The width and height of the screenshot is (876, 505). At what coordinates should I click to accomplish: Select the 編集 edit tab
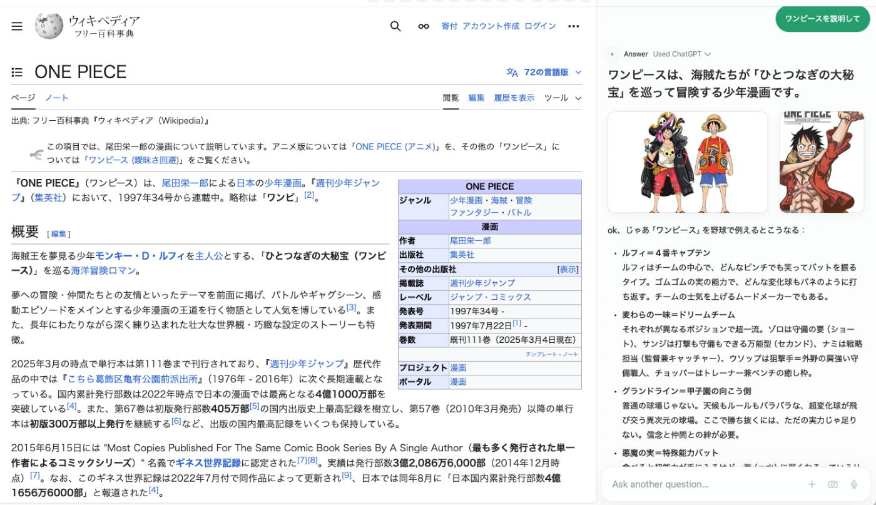click(x=477, y=98)
